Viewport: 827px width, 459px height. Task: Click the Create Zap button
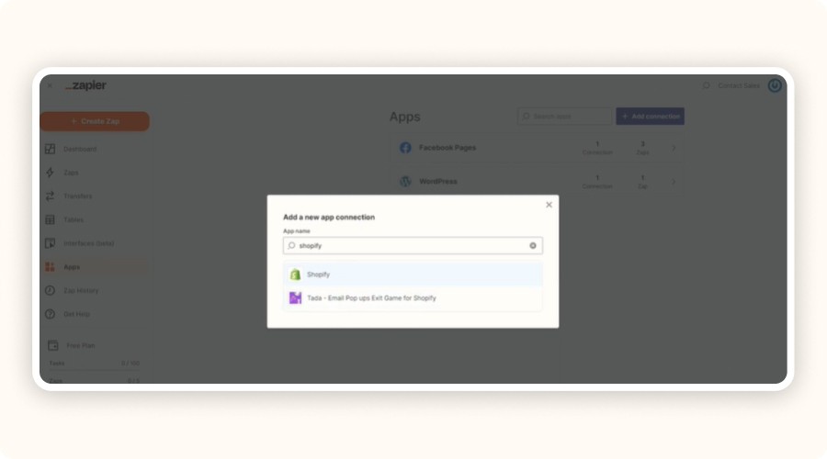95,121
